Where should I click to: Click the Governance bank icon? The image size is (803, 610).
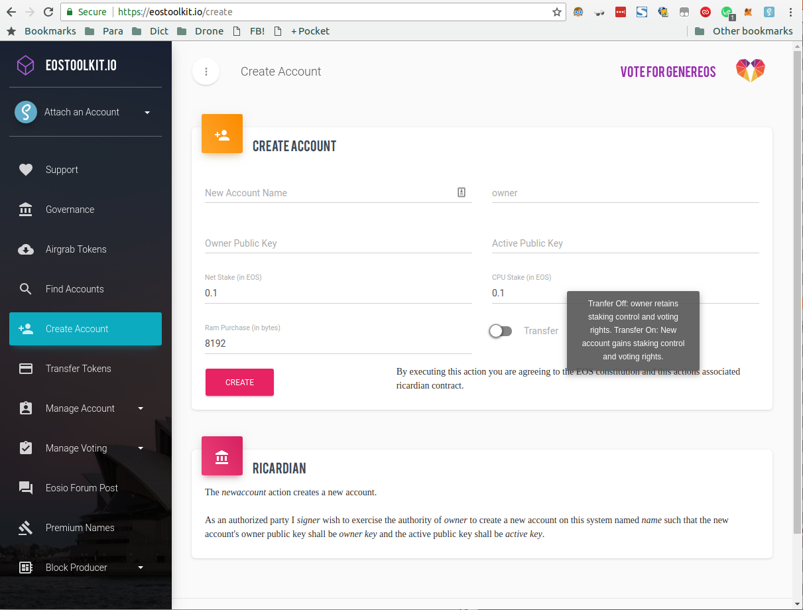click(x=26, y=210)
